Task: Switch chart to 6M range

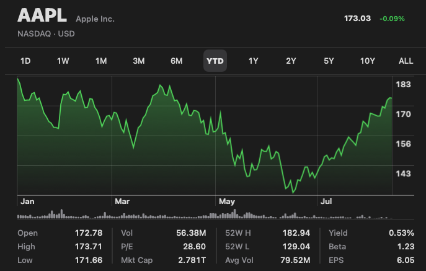Action: click(177, 61)
